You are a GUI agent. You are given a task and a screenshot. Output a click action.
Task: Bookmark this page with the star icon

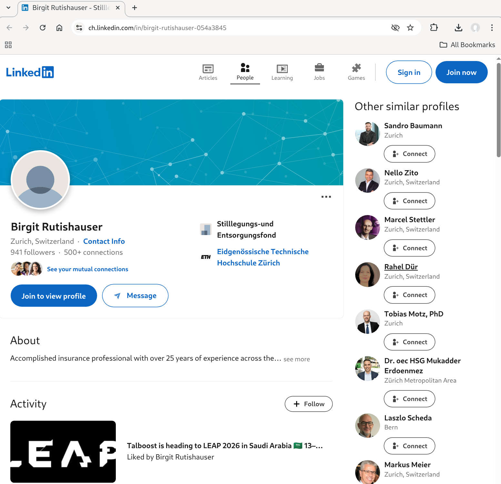tap(410, 28)
